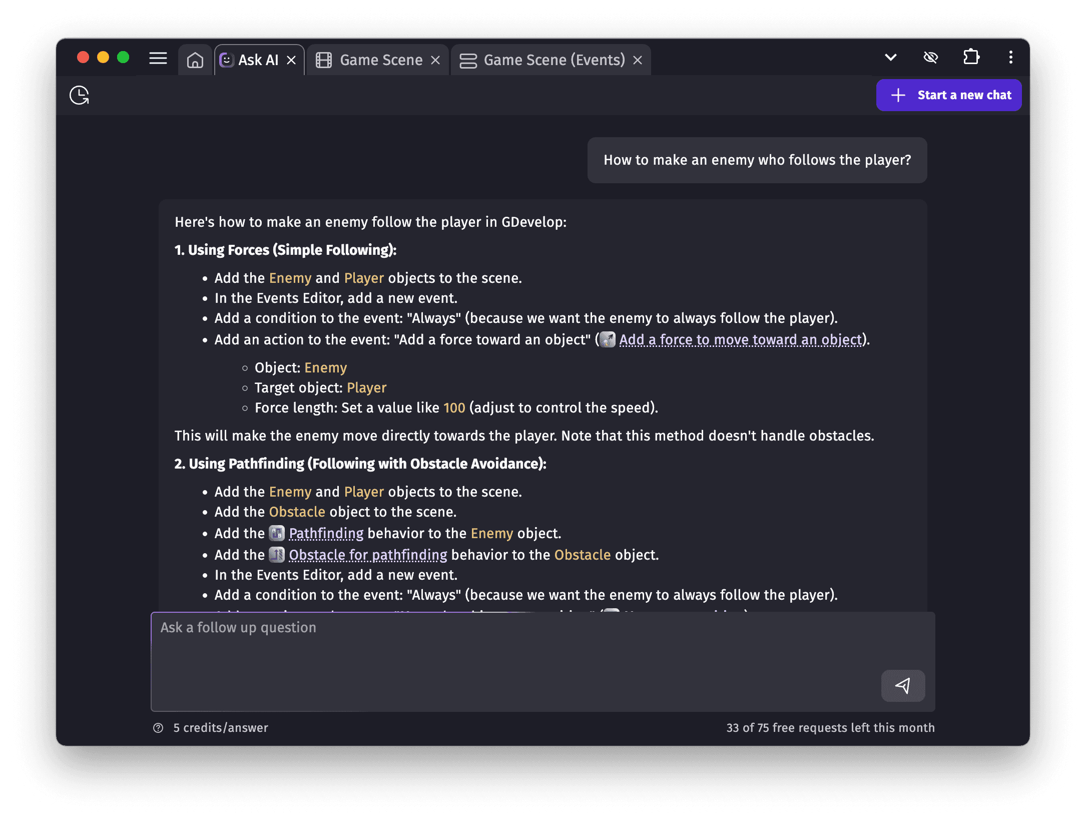Open the hamburger main menu
This screenshot has height=820, width=1086.
158,59
